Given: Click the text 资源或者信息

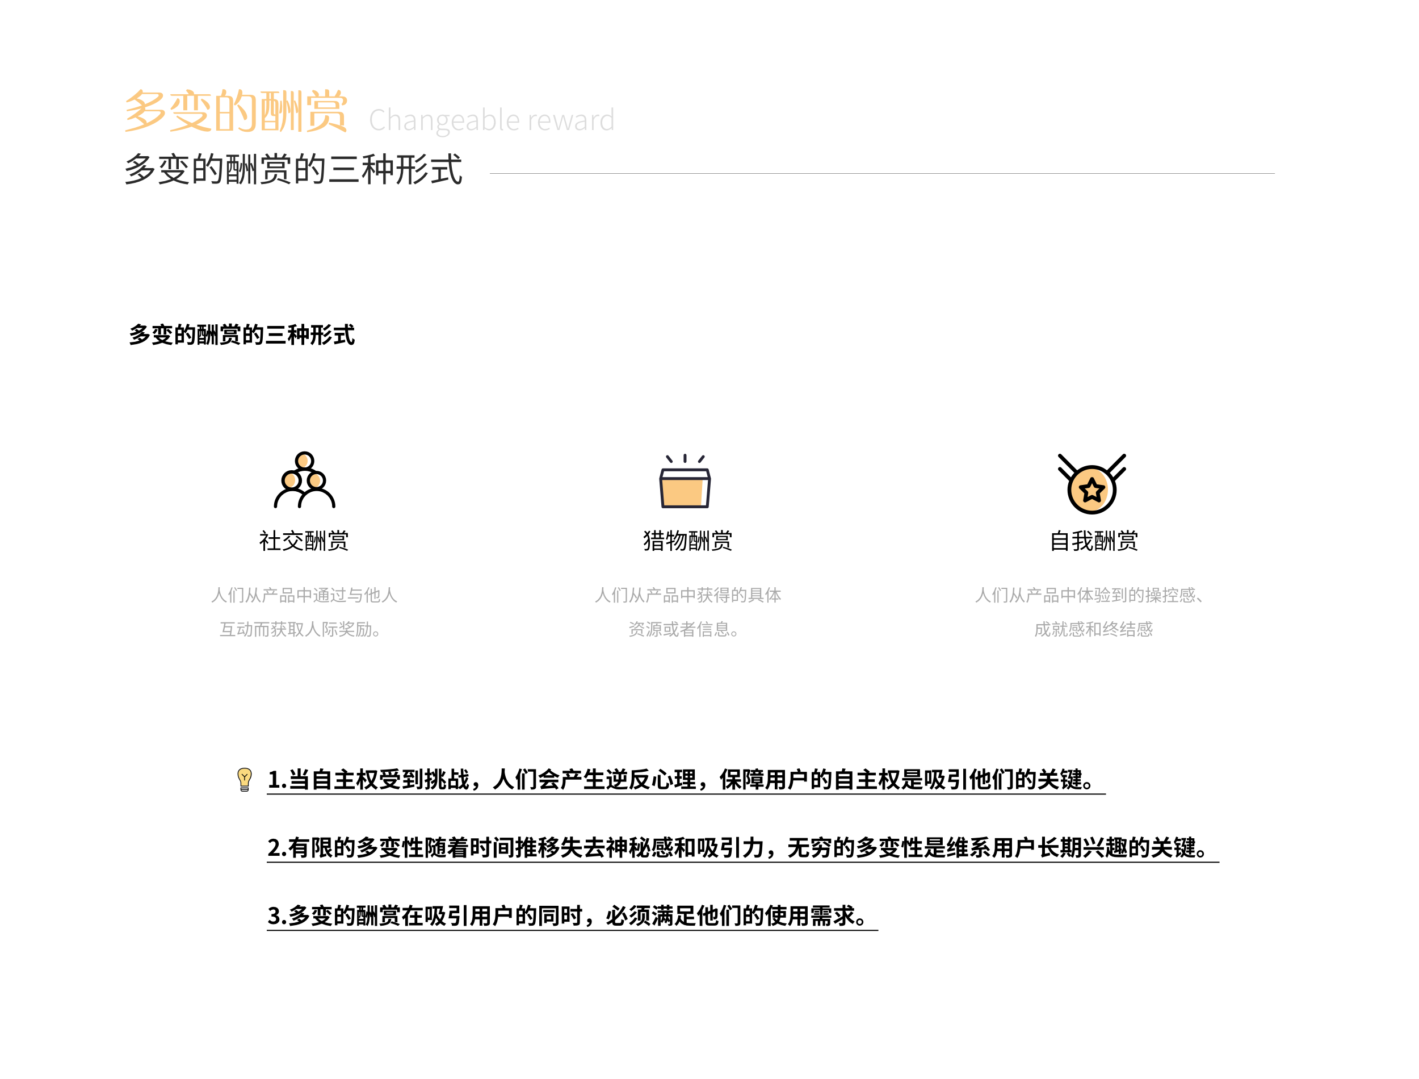Looking at the screenshot, I should [x=683, y=629].
